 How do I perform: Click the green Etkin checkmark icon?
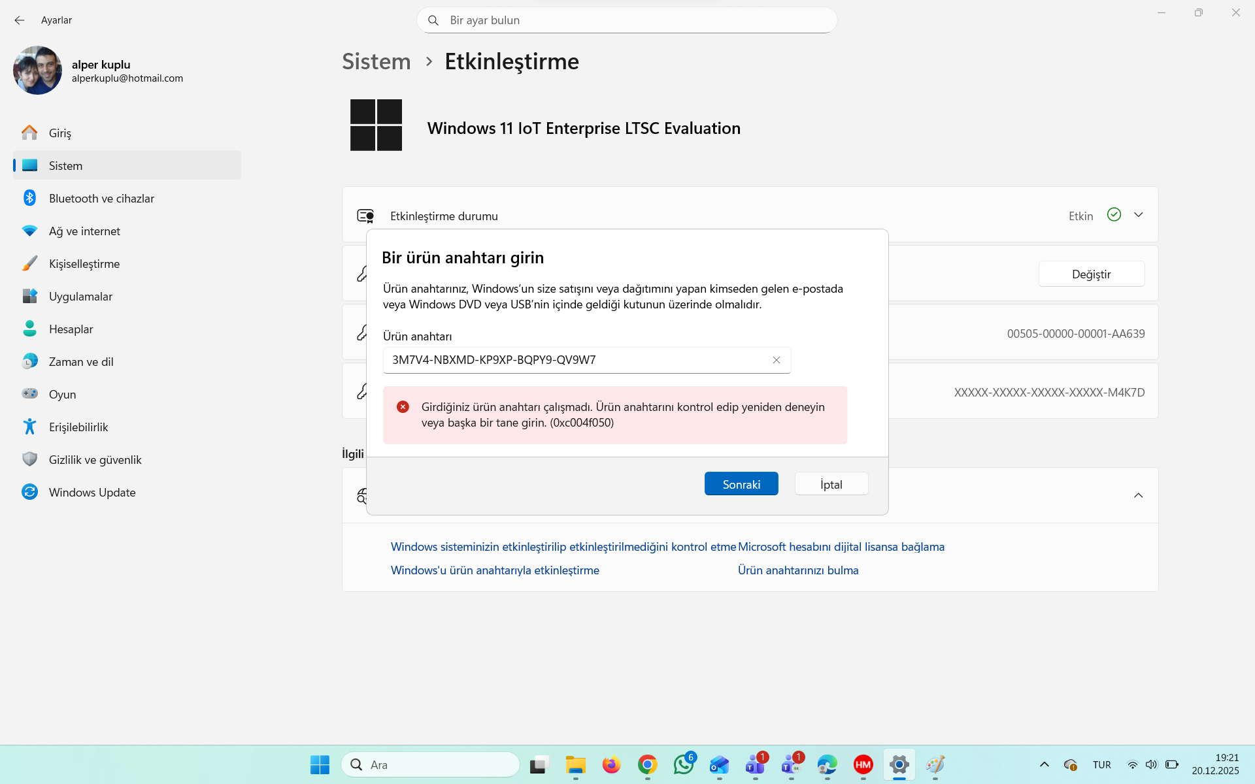[1114, 214]
